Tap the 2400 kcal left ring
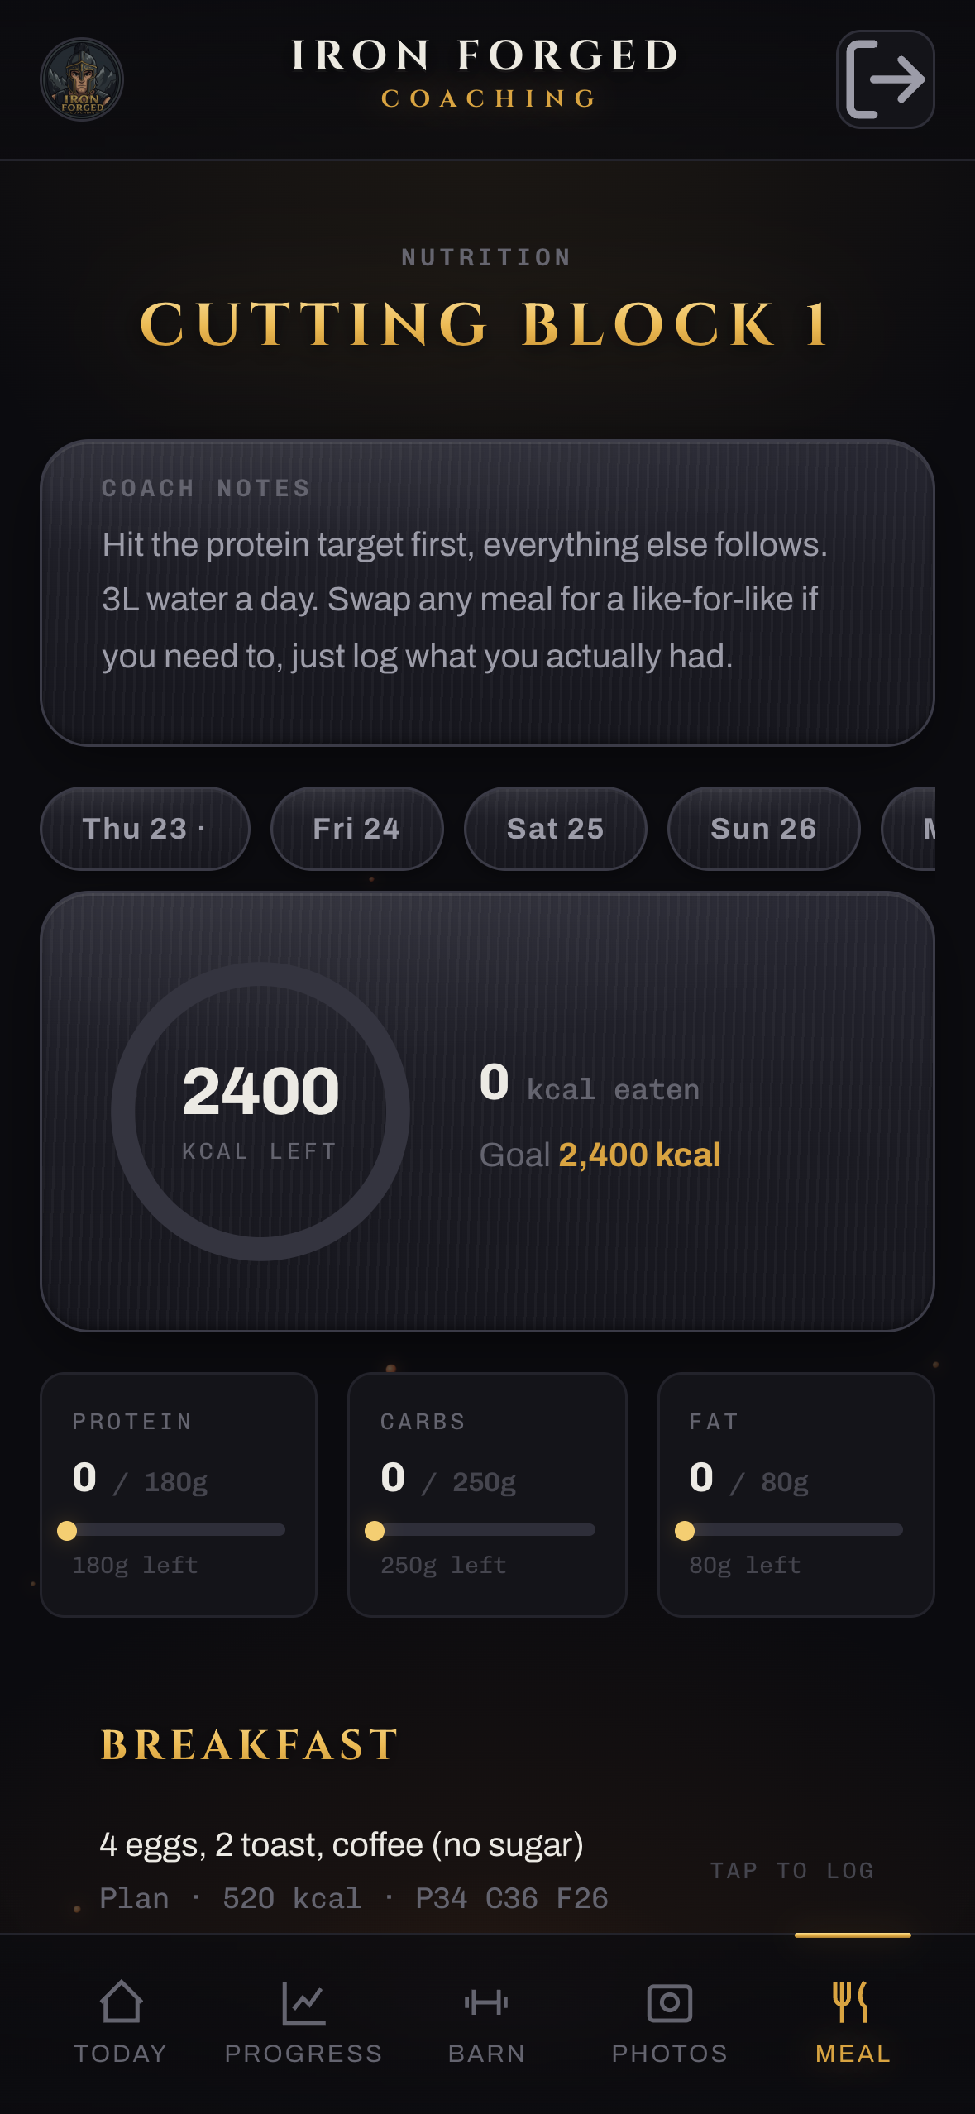Viewport: 975px width, 2114px height. click(260, 1112)
